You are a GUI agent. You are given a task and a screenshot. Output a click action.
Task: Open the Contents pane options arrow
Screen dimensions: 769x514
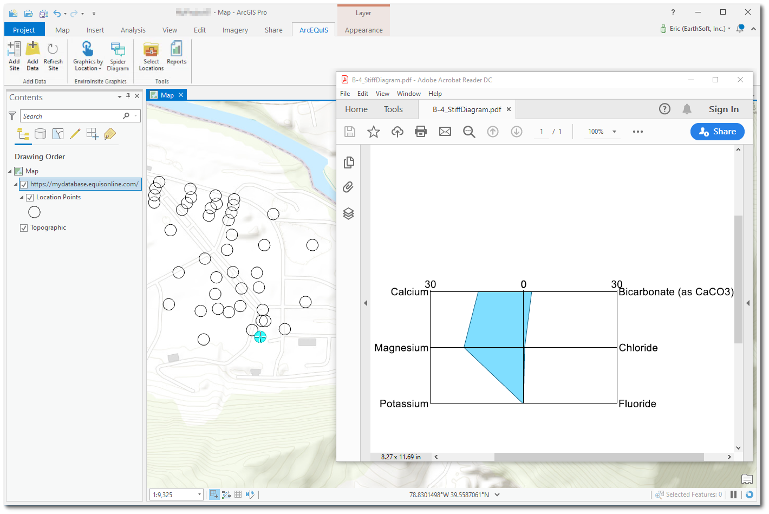[120, 96]
